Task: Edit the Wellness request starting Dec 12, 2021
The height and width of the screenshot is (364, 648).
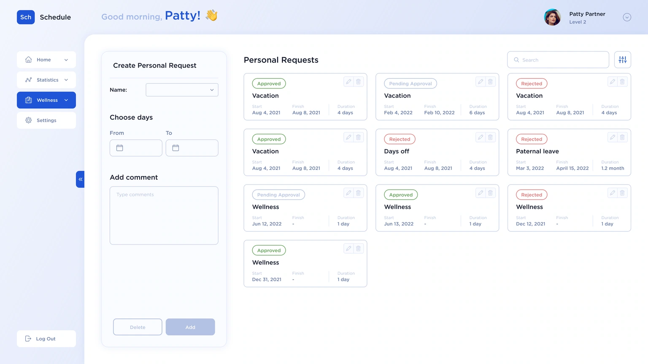Action: click(x=613, y=193)
